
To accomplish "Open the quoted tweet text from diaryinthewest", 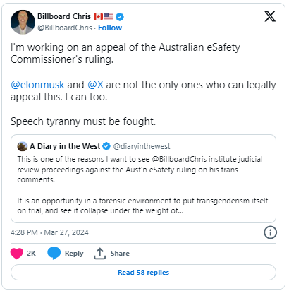I will click(142, 185).
